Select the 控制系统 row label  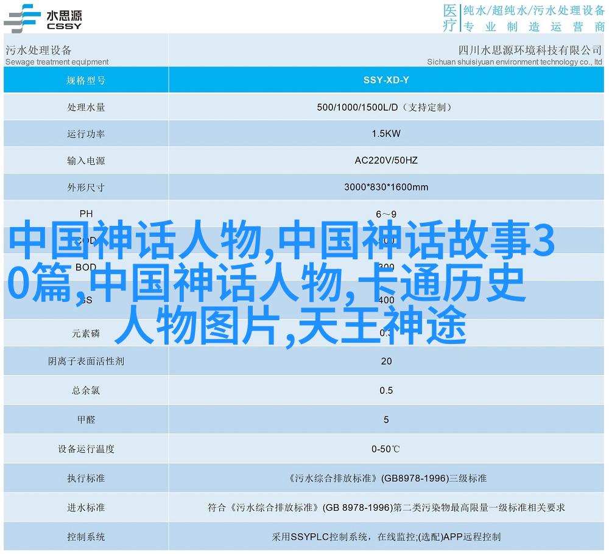(86, 537)
